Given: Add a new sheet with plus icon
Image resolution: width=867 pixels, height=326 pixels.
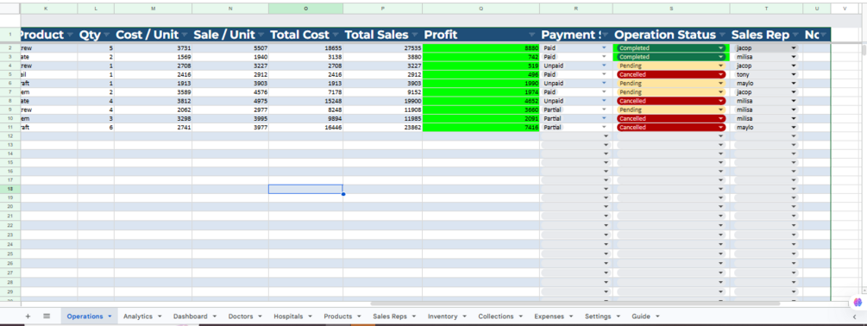Looking at the screenshot, I should click(x=28, y=316).
